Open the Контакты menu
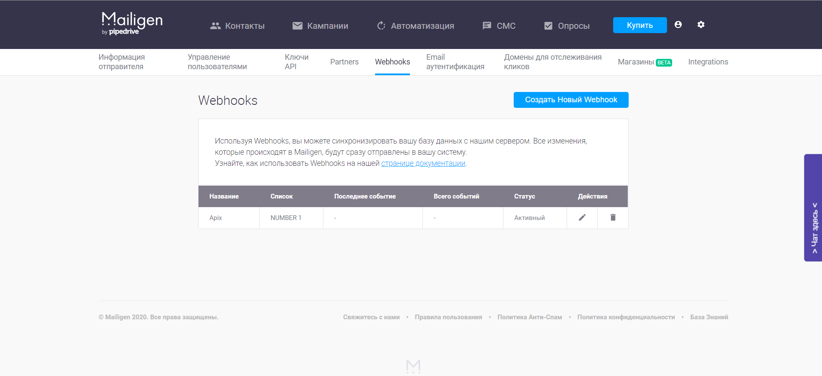Image resolution: width=822 pixels, height=376 pixels. (237, 26)
